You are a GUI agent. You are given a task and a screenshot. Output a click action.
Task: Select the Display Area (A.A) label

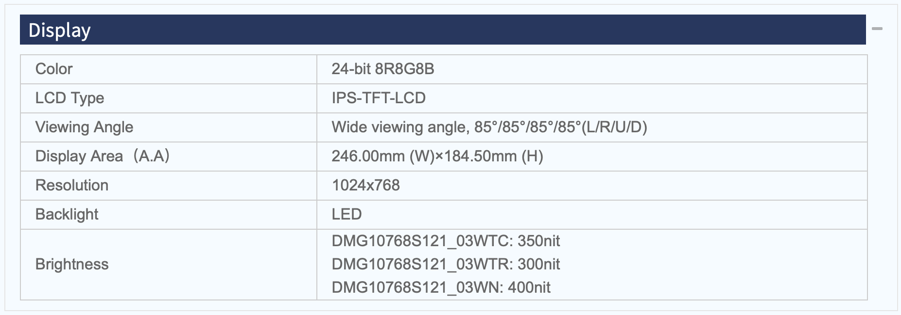pyautogui.click(x=103, y=157)
